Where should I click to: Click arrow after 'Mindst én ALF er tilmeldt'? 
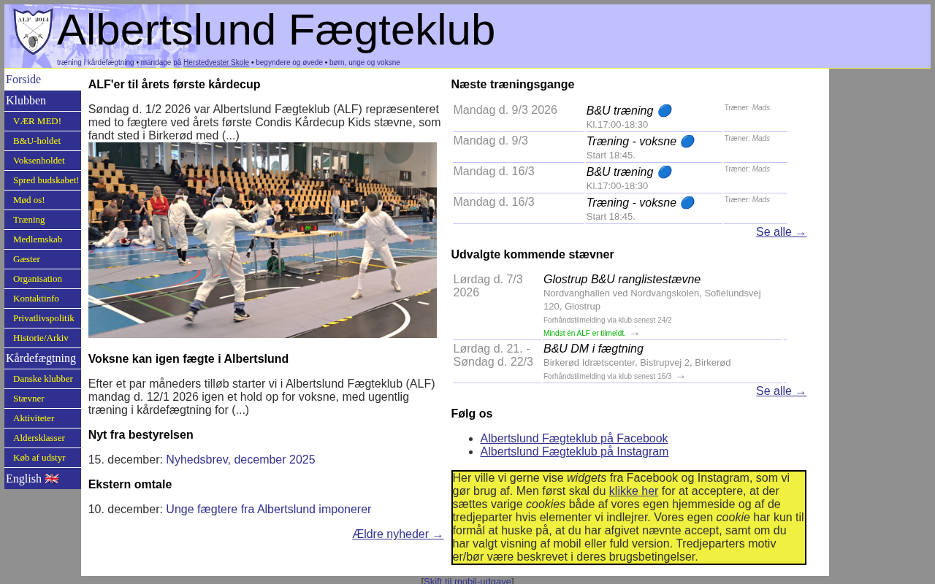click(x=635, y=334)
